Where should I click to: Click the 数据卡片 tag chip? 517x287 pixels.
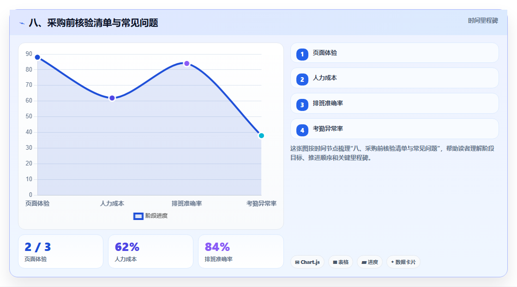pos(403,262)
